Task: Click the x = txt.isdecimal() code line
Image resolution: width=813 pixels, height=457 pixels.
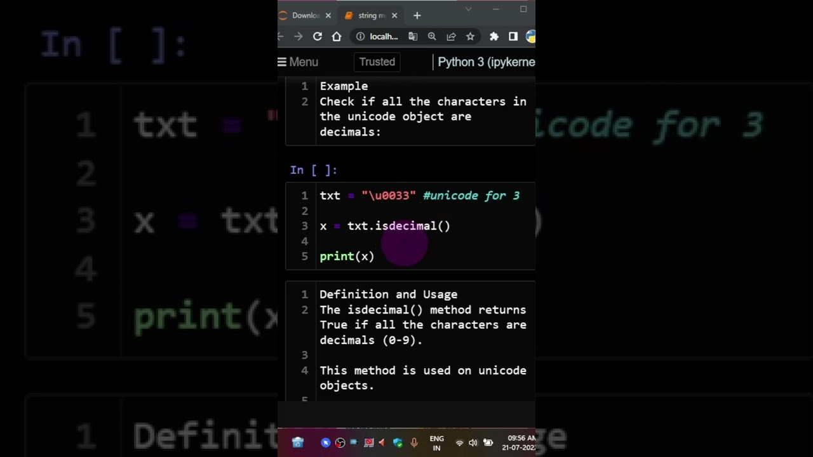Action: pyautogui.click(x=385, y=226)
